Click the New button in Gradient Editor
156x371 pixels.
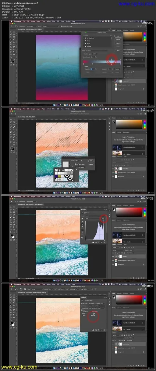coord(118,51)
